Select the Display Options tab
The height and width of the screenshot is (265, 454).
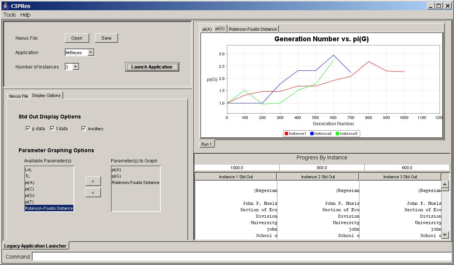47,95
